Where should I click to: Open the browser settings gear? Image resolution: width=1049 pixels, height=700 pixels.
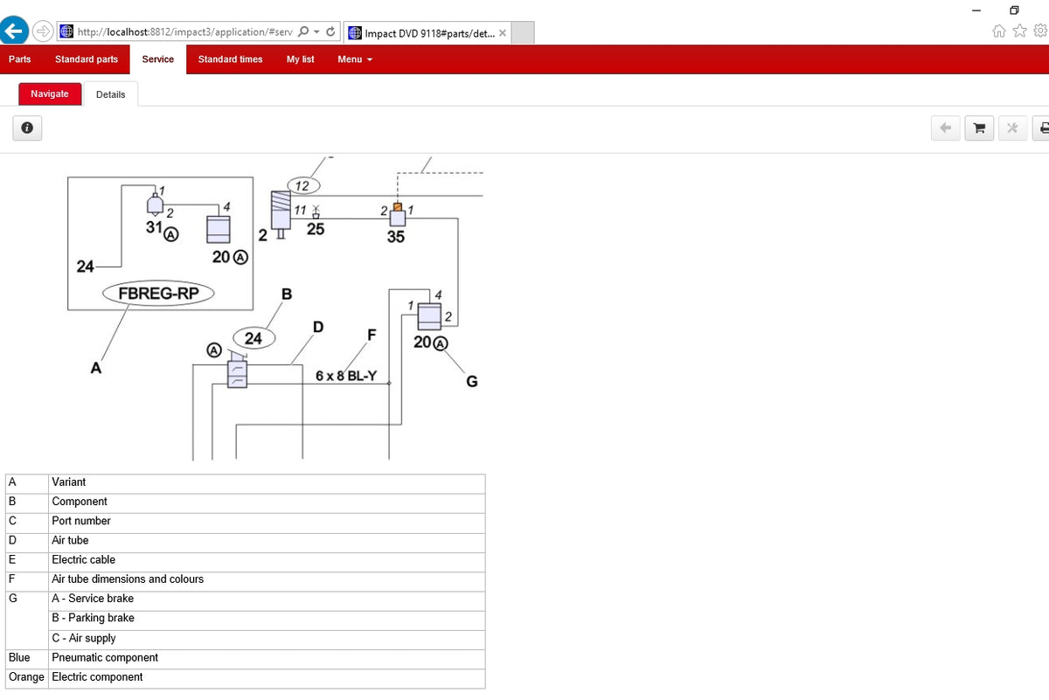coord(1039,31)
